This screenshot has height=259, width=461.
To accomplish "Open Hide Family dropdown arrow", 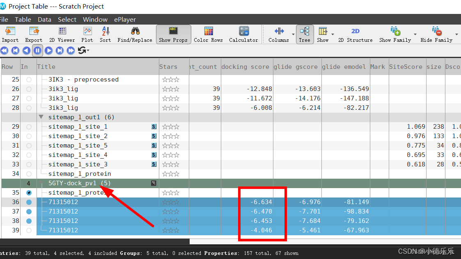I will [x=456, y=34].
